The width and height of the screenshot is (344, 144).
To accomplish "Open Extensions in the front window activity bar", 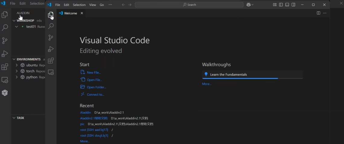I will (x=51, y=60).
